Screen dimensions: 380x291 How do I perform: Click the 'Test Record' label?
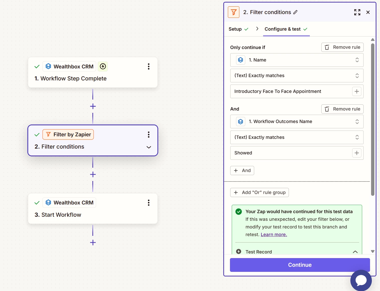tap(259, 252)
